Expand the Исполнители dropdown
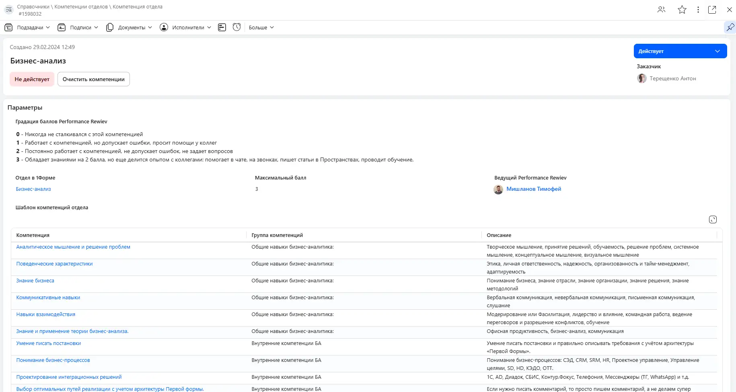Image resolution: width=736 pixels, height=392 pixels. (x=191, y=27)
